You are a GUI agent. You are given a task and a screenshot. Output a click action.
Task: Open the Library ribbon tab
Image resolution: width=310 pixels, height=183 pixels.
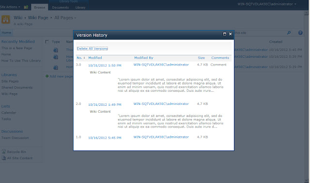(80, 7)
